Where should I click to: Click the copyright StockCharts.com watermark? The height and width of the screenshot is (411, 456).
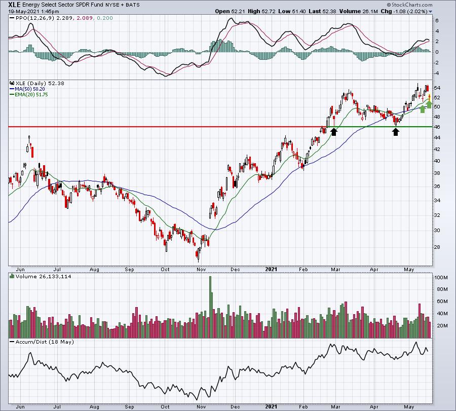[409, 5]
